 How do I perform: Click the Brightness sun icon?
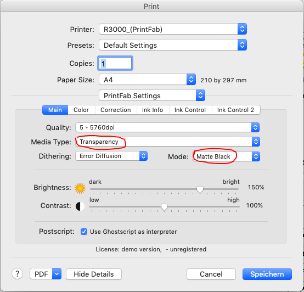[80, 188]
